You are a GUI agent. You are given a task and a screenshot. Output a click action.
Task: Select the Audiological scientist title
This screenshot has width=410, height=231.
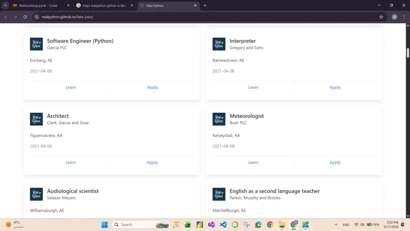click(73, 191)
